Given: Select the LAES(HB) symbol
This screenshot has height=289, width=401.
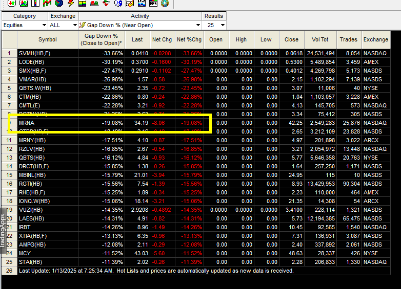Looking at the screenshot, I should 31,218.
